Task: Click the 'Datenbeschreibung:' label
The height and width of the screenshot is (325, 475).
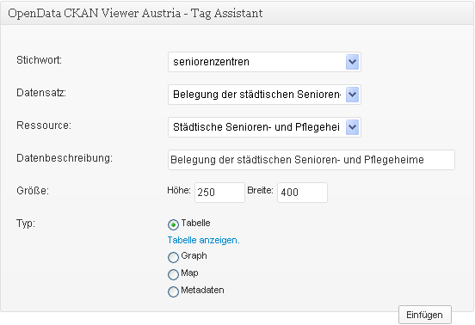Action: [x=65, y=158]
